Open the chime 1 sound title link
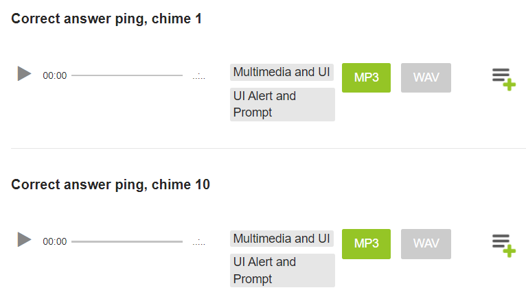The height and width of the screenshot is (301, 526). pyautogui.click(x=106, y=19)
